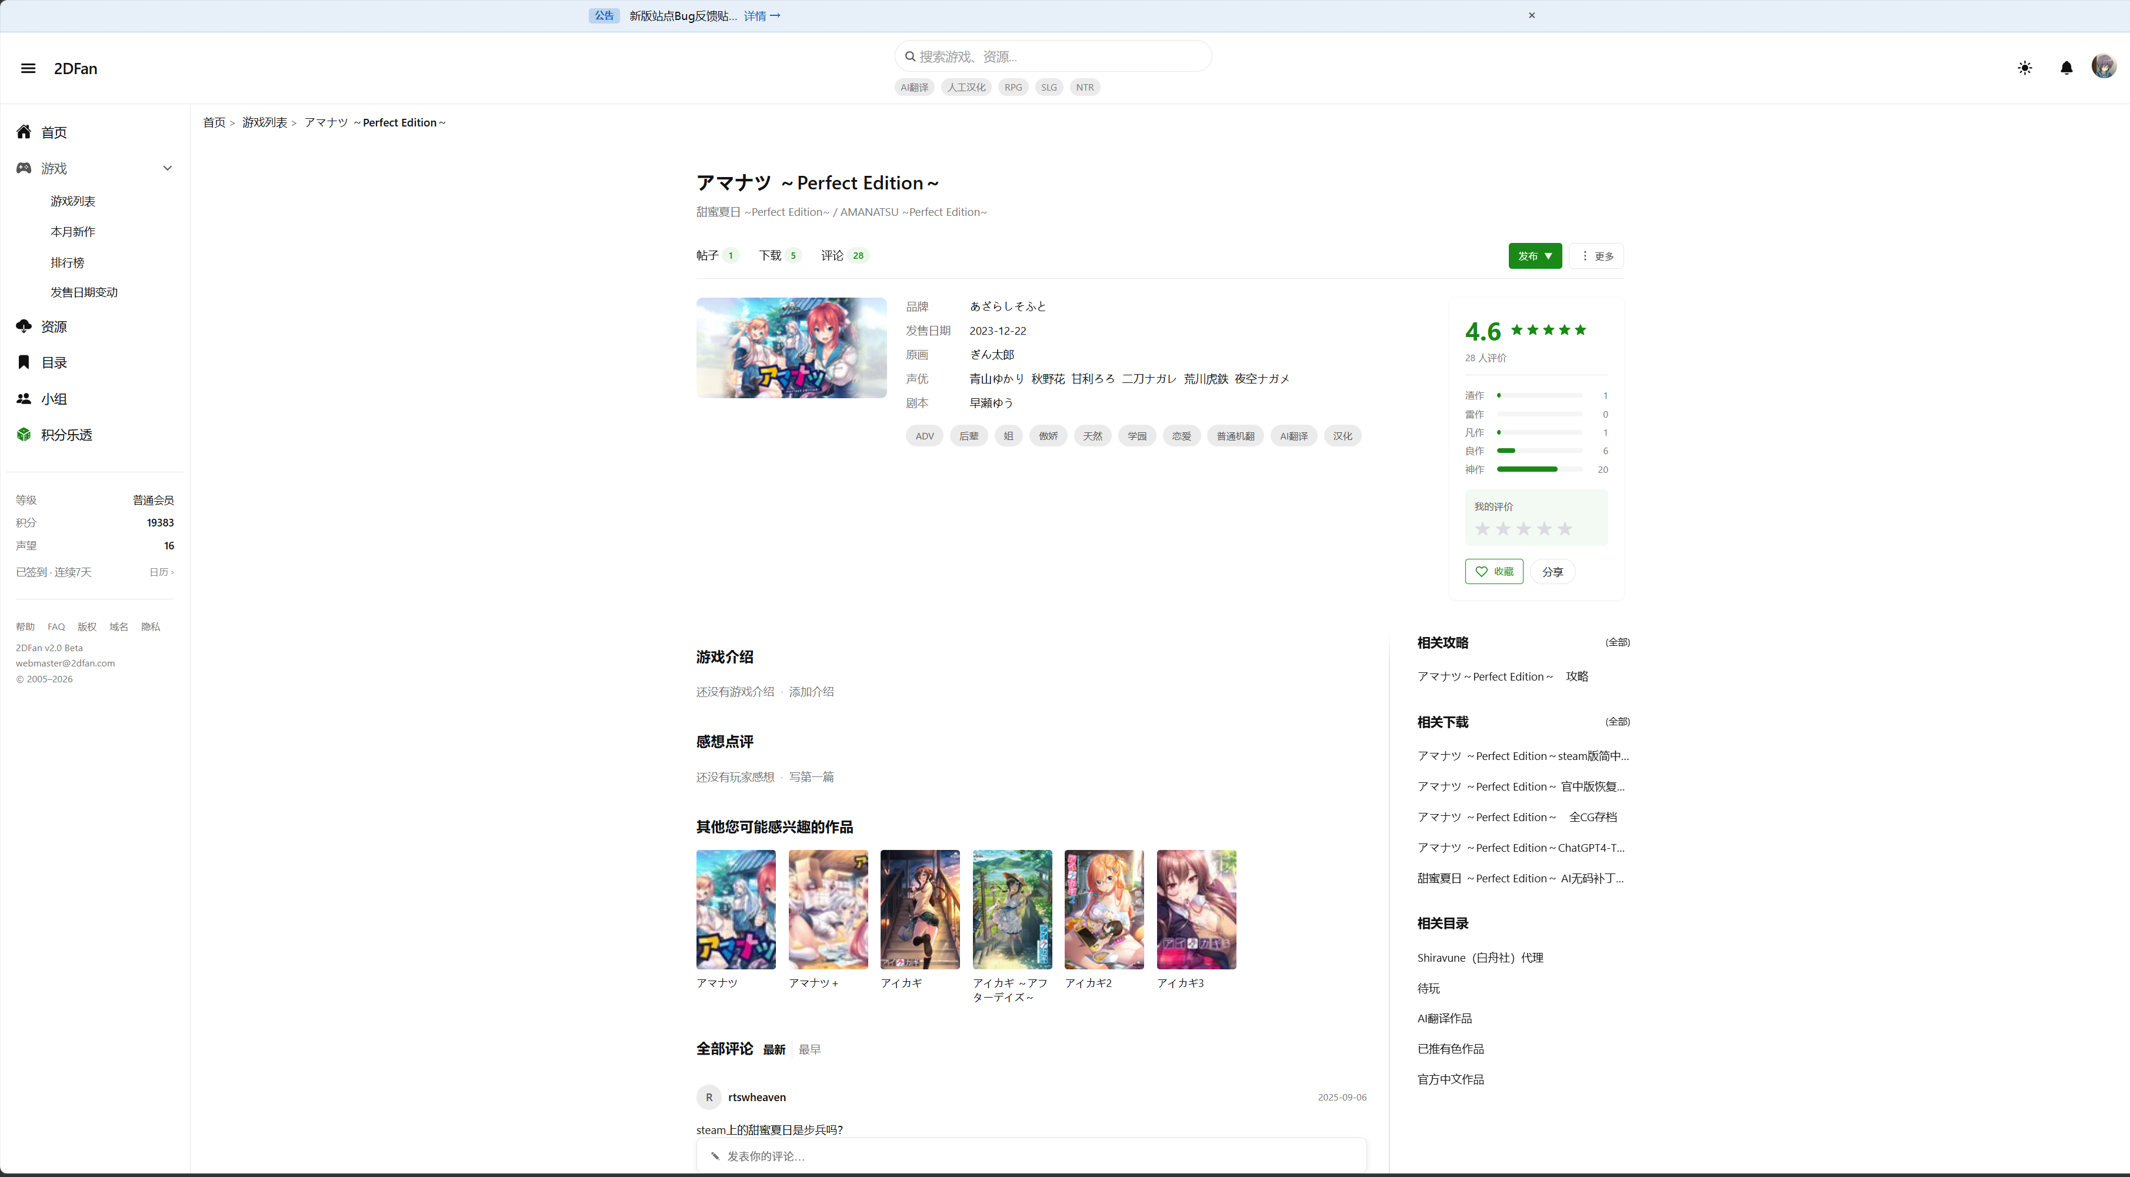Click the dice 积分乐透 icon
This screenshot has height=1177, width=2130.
click(x=24, y=435)
